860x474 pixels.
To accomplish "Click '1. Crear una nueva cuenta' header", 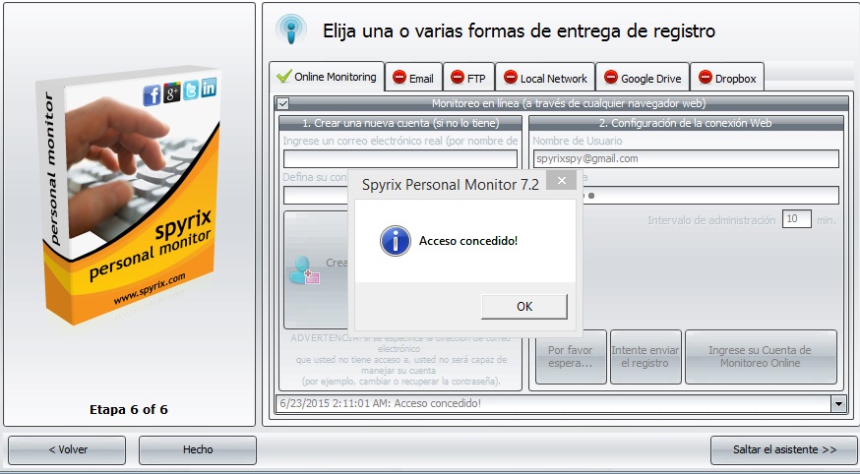I will 400,123.
